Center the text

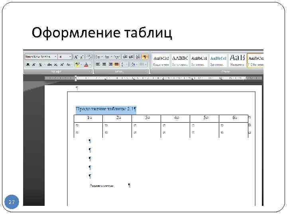pos(104,64)
